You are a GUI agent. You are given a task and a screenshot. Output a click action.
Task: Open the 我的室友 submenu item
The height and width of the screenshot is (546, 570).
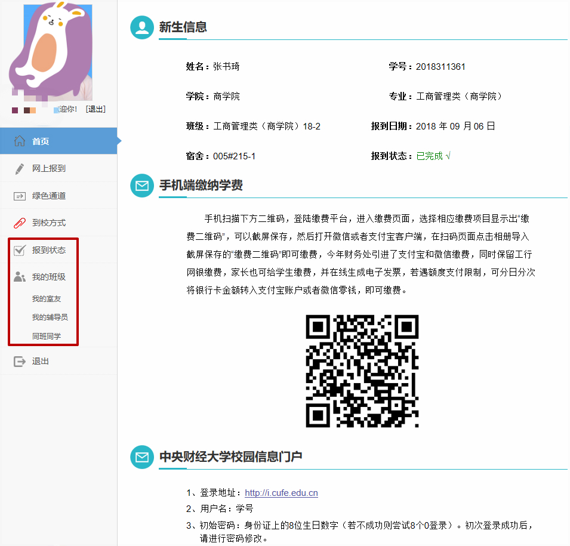(x=47, y=299)
